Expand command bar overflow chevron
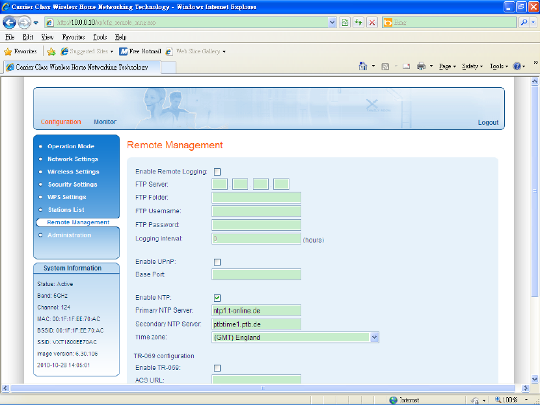 (535, 62)
